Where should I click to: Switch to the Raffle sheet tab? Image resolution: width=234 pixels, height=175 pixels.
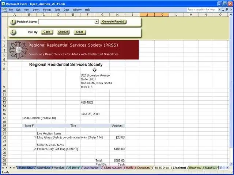(129, 168)
